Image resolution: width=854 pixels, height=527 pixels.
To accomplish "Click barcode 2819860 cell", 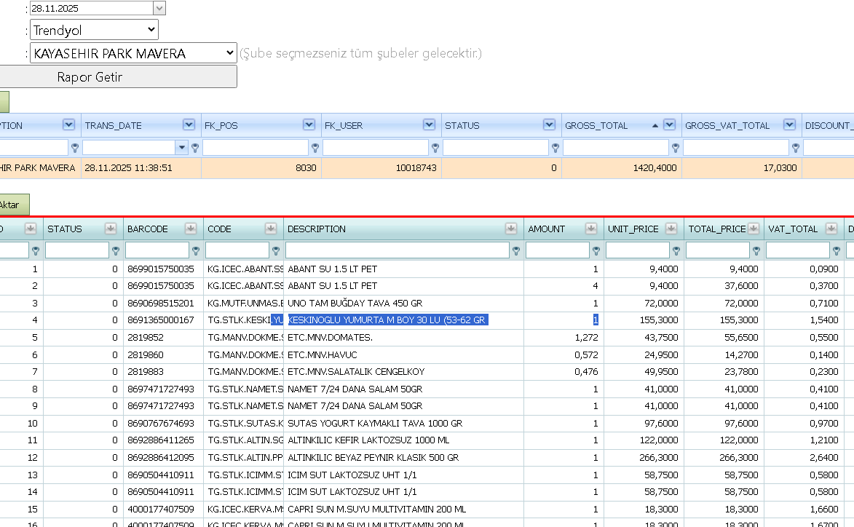I will point(163,355).
